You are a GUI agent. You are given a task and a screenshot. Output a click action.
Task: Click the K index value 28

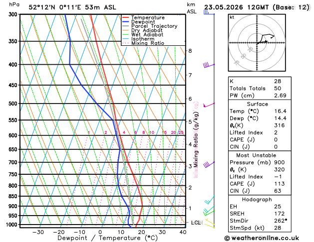click(x=278, y=81)
